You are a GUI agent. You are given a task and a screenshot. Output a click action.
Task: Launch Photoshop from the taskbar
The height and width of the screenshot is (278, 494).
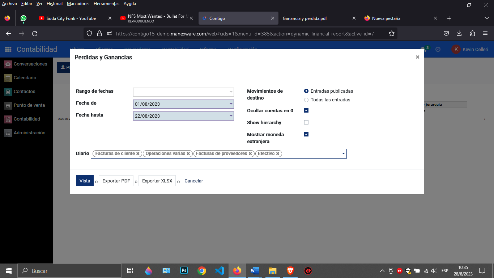pyautogui.click(x=184, y=271)
